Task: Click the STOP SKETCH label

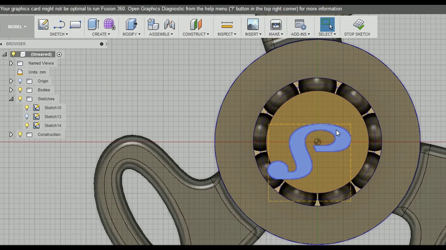Action: coord(357,34)
